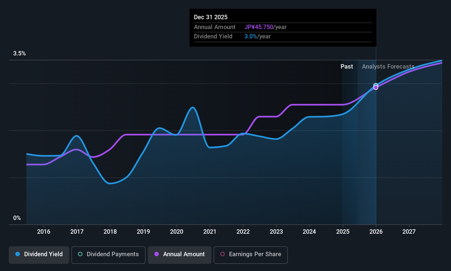Select the purple annual amount data point marker
451x271 pixels.
376,87
